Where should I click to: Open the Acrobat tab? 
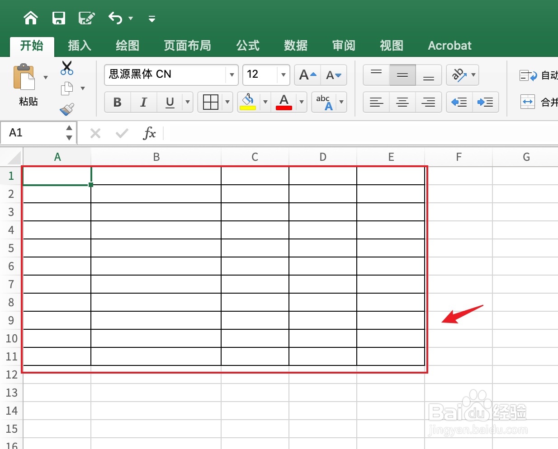point(449,46)
